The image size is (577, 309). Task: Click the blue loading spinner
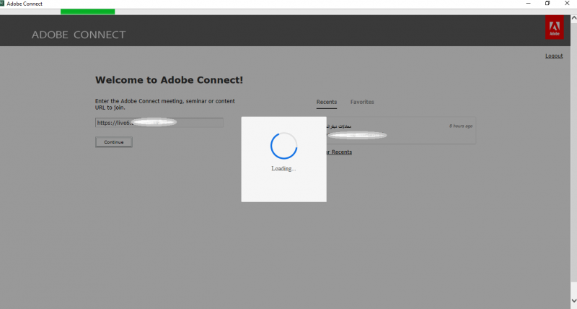[x=283, y=145]
